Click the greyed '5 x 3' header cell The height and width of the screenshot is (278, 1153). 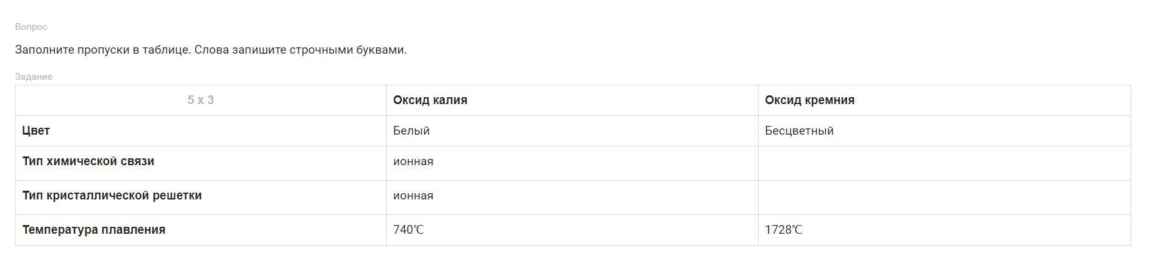tap(200, 100)
